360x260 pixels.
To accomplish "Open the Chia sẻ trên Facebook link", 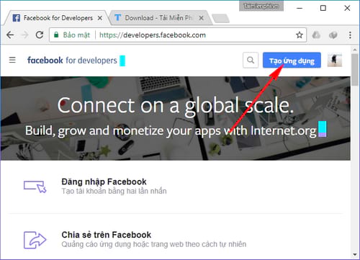I will pos(107,235).
